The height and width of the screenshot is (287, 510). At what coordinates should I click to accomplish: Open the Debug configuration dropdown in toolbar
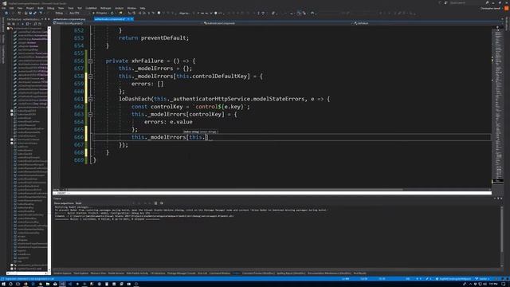(x=61, y=13)
